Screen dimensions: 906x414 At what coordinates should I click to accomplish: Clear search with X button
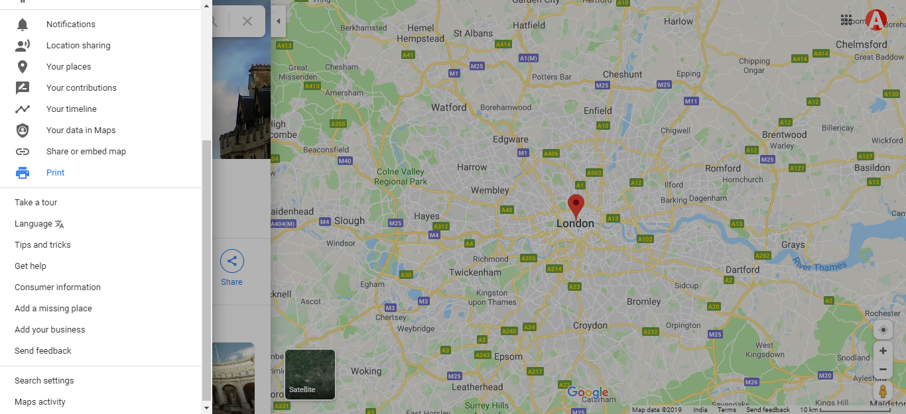pyautogui.click(x=247, y=21)
